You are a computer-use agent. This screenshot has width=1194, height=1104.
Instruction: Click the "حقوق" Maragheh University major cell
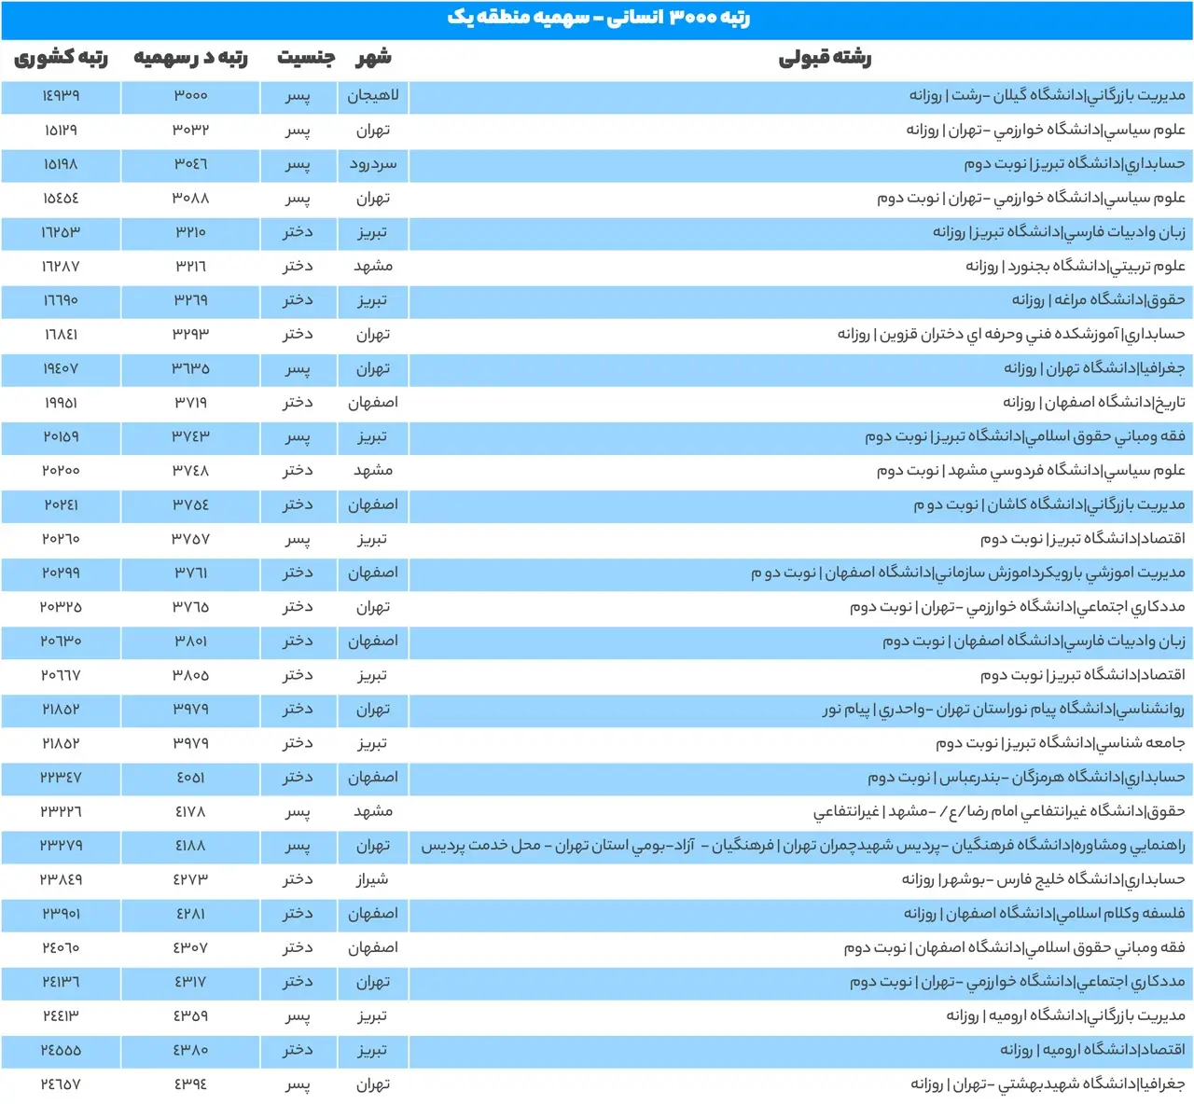[x=1098, y=300]
